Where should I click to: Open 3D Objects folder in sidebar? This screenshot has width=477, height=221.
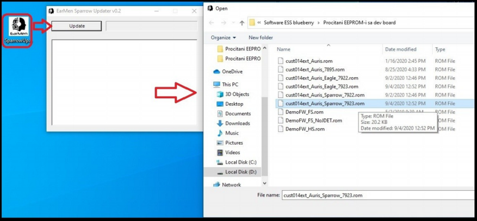tap(237, 94)
